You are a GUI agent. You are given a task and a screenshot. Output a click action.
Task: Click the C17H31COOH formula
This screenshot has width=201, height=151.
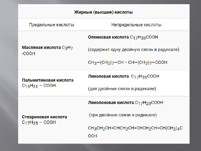[x=145, y=76]
